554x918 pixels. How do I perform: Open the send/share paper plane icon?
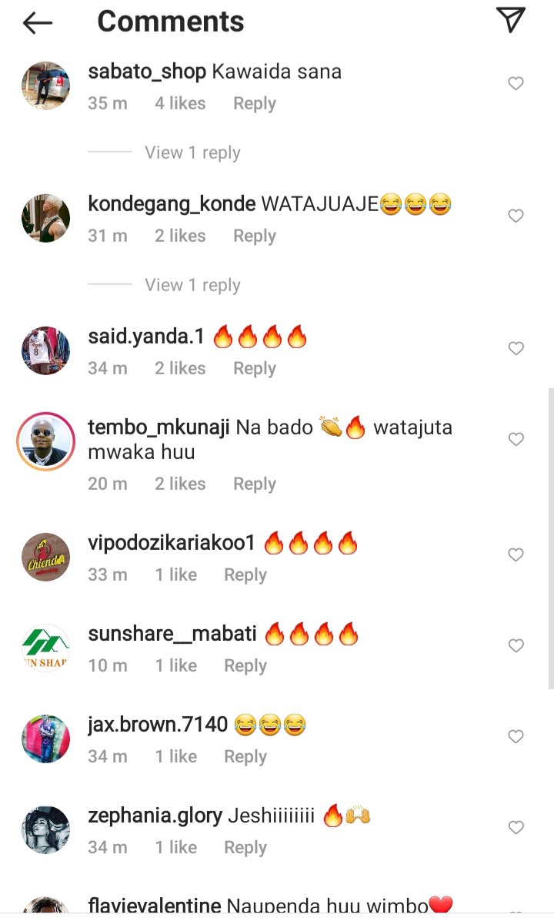click(x=511, y=20)
